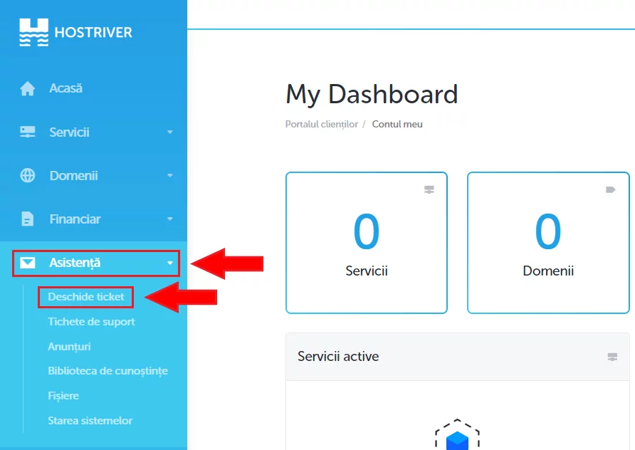Click the Asistență envelope icon
Viewport: 635px width, 450px height.
pyautogui.click(x=28, y=263)
